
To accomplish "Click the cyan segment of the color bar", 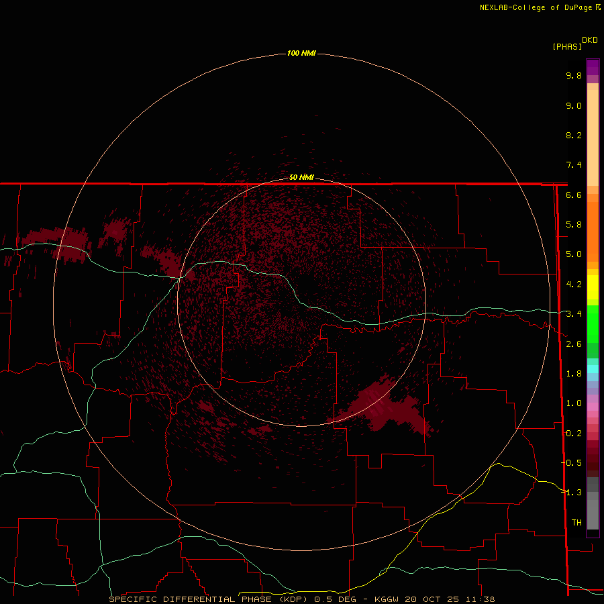I will pos(593,369).
